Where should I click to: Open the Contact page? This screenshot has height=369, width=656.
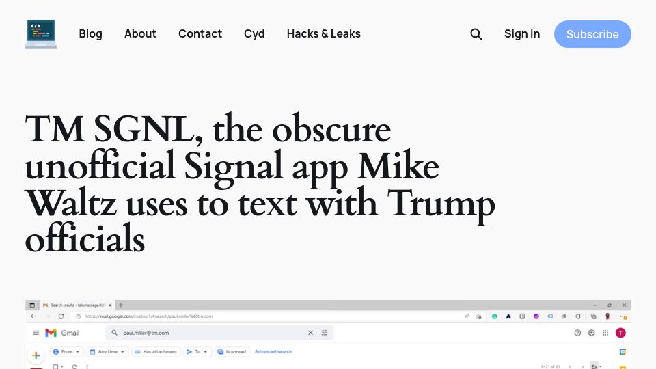pos(200,34)
